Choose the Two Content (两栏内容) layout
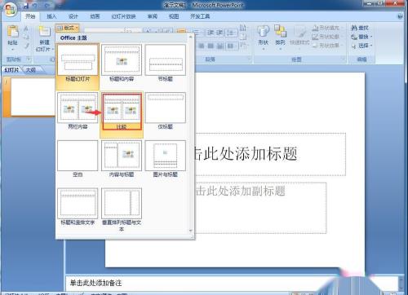 [78, 111]
